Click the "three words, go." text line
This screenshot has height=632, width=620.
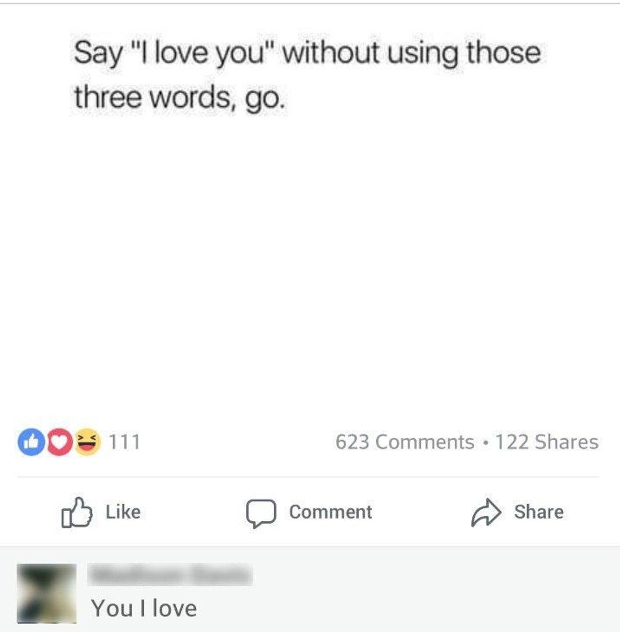(x=179, y=97)
